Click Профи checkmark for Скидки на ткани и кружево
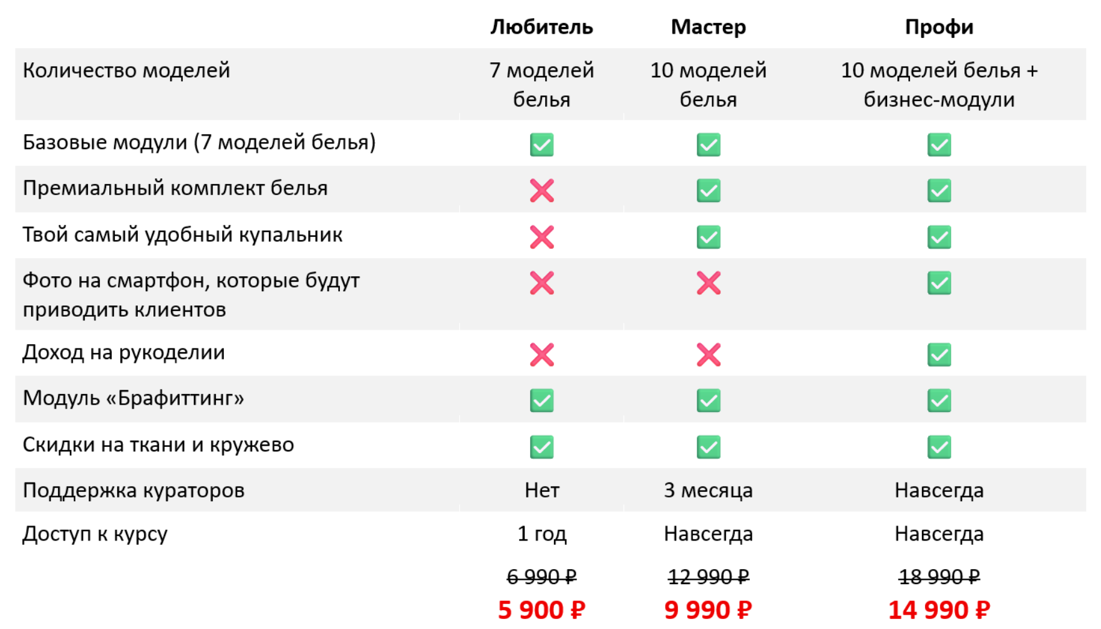1101x629 pixels. [x=939, y=446]
